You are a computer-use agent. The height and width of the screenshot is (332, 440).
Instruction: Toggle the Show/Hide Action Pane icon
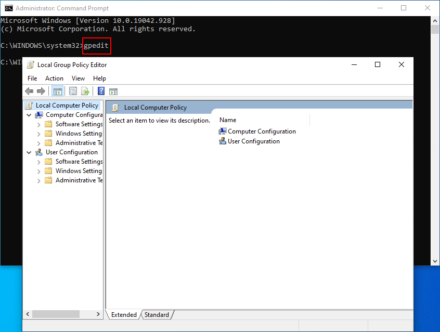point(113,91)
